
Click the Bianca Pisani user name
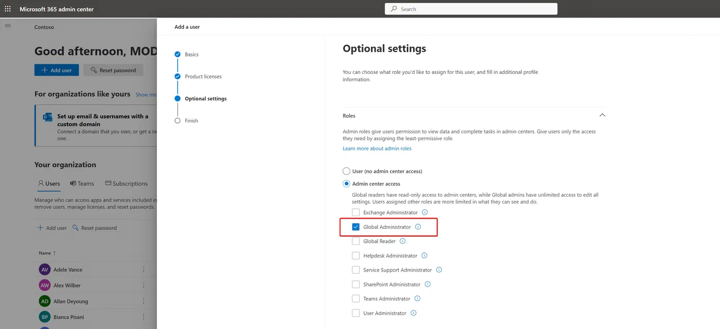69,317
